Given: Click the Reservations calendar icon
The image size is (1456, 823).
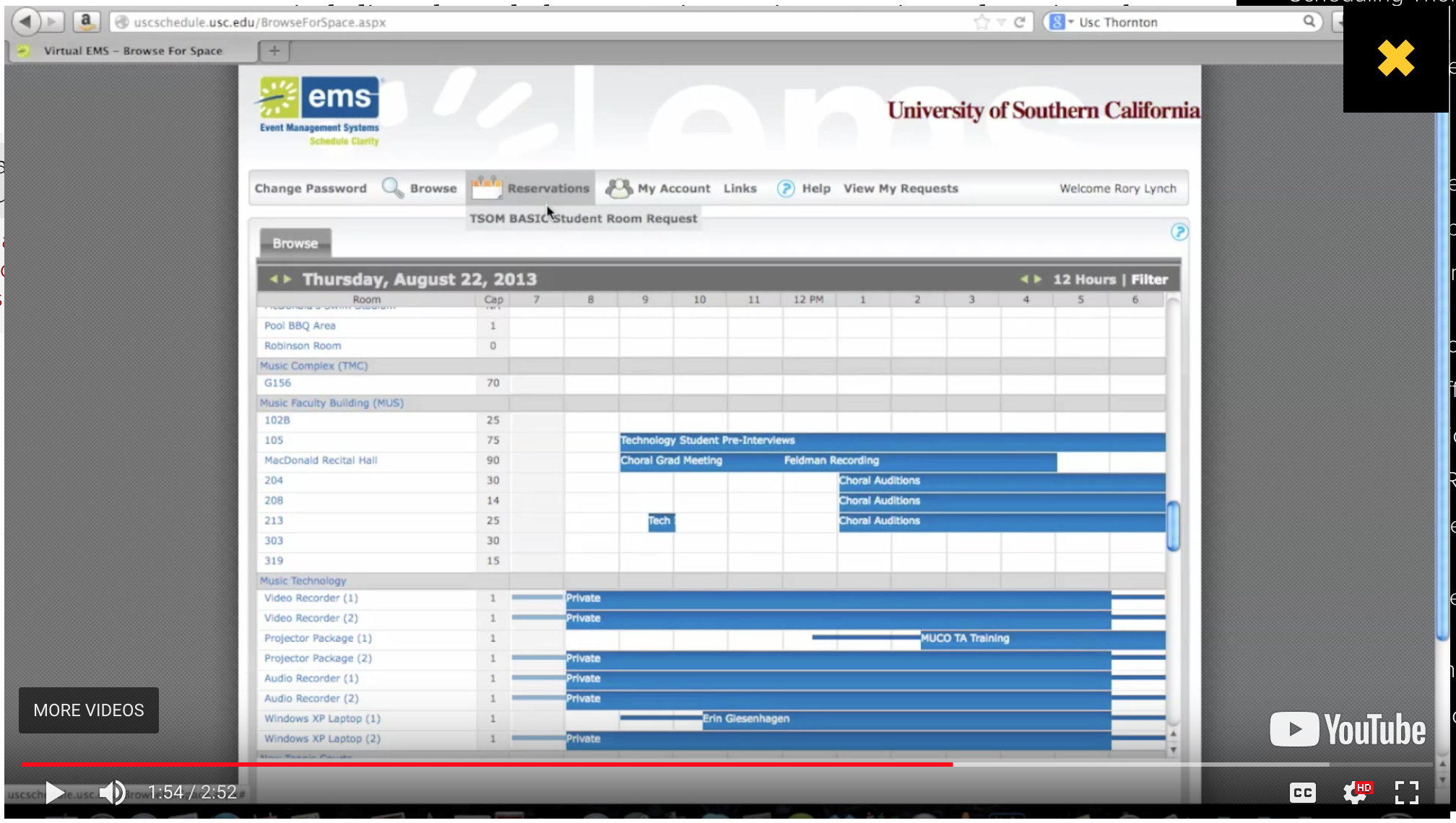Looking at the screenshot, I should (487, 188).
